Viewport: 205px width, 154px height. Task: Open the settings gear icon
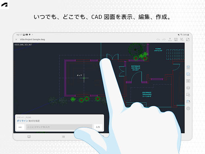pyautogui.click(x=188, y=108)
